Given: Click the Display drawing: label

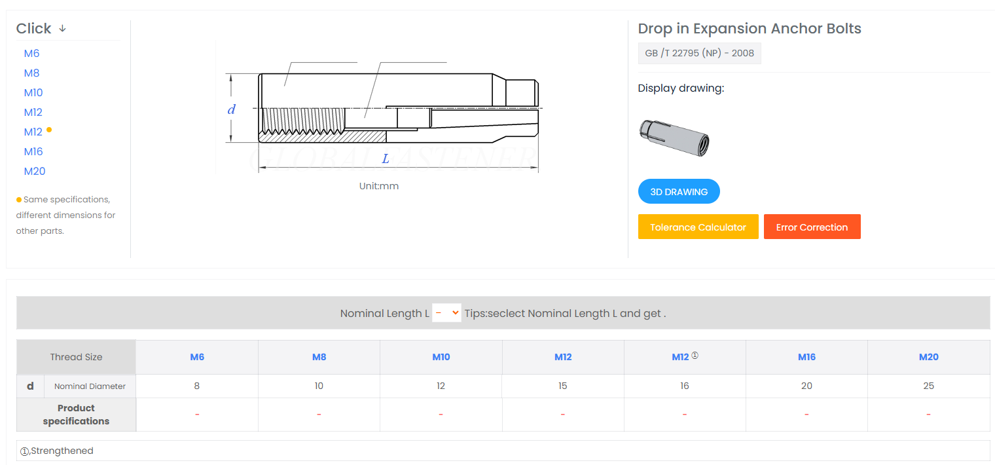Looking at the screenshot, I should coord(681,88).
